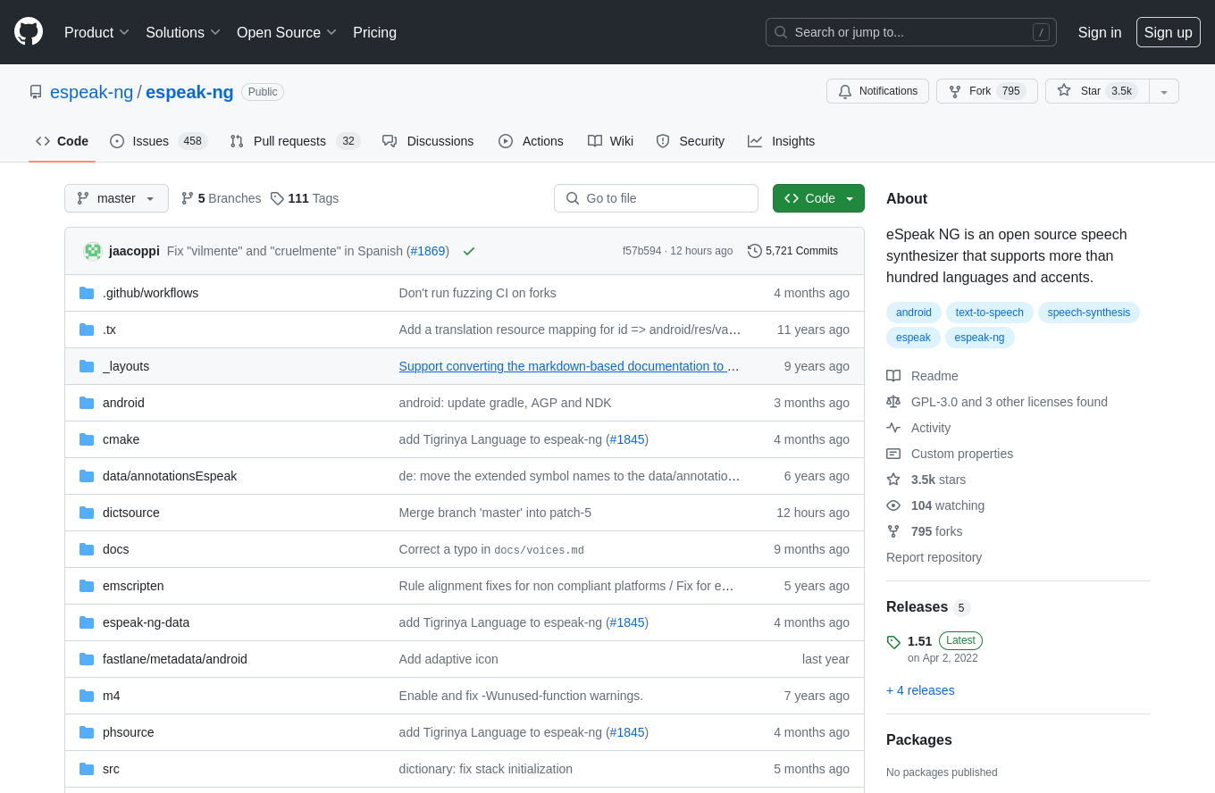Click the folder icon for dictsource
The height and width of the screenshot is (793, 1215).
[87, 513]
